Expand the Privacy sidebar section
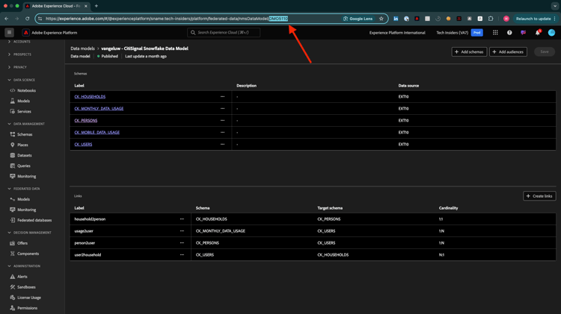The width and height of the screenshot is (561, 314). tap(17, 67)
